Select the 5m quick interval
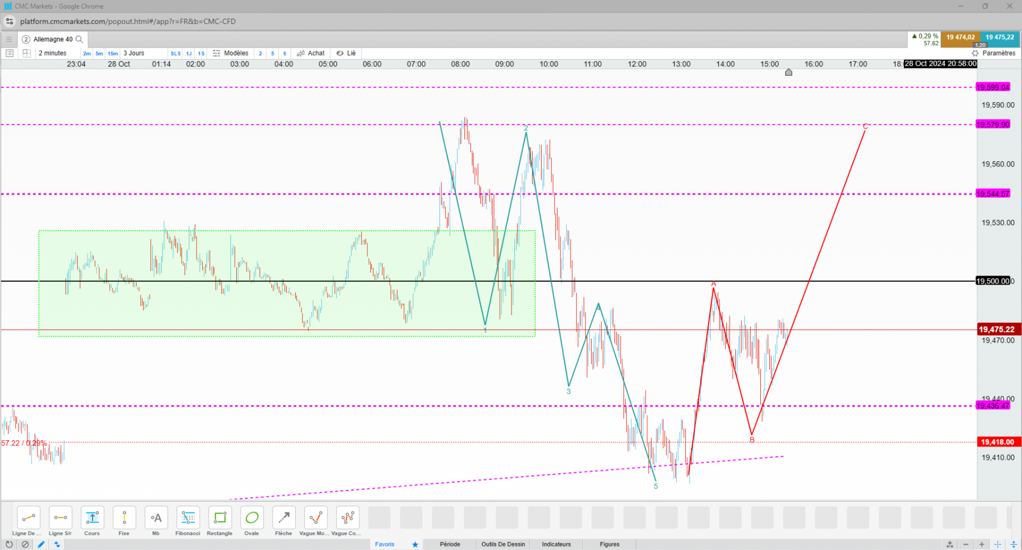This screenshot has width=1022, height=550. coord(99,53)
